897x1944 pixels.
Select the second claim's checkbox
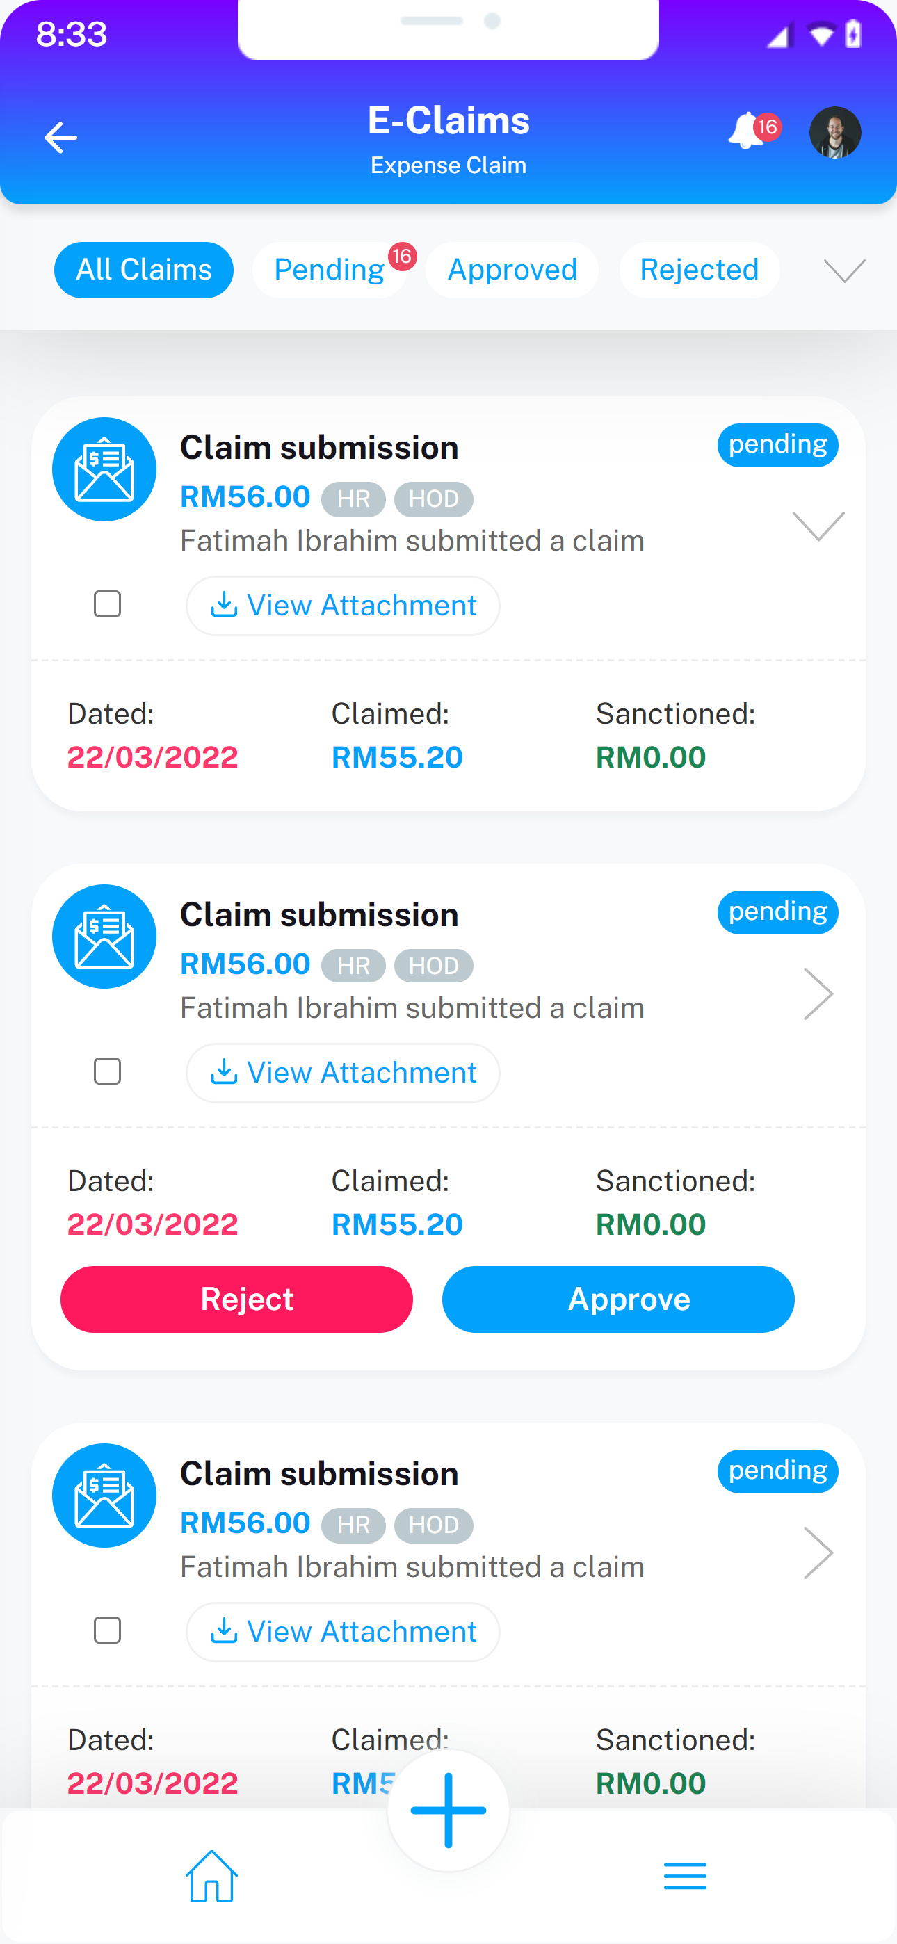pos(107,1071)
